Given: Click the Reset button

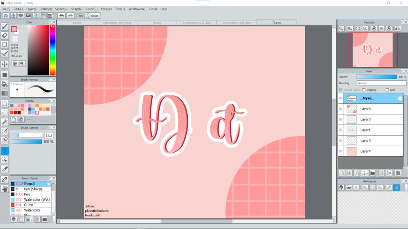Looking at the screenshot, I should coord(92,16).
